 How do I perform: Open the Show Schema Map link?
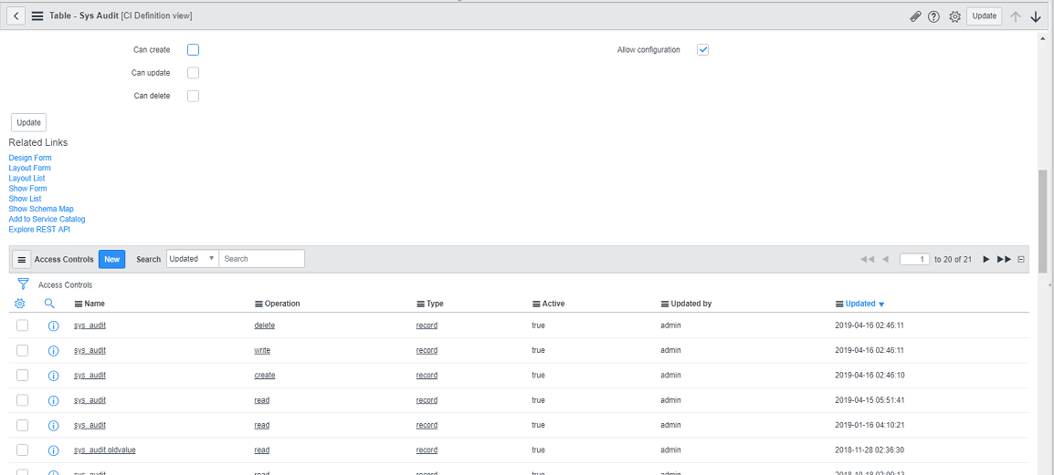coord(41,209)
